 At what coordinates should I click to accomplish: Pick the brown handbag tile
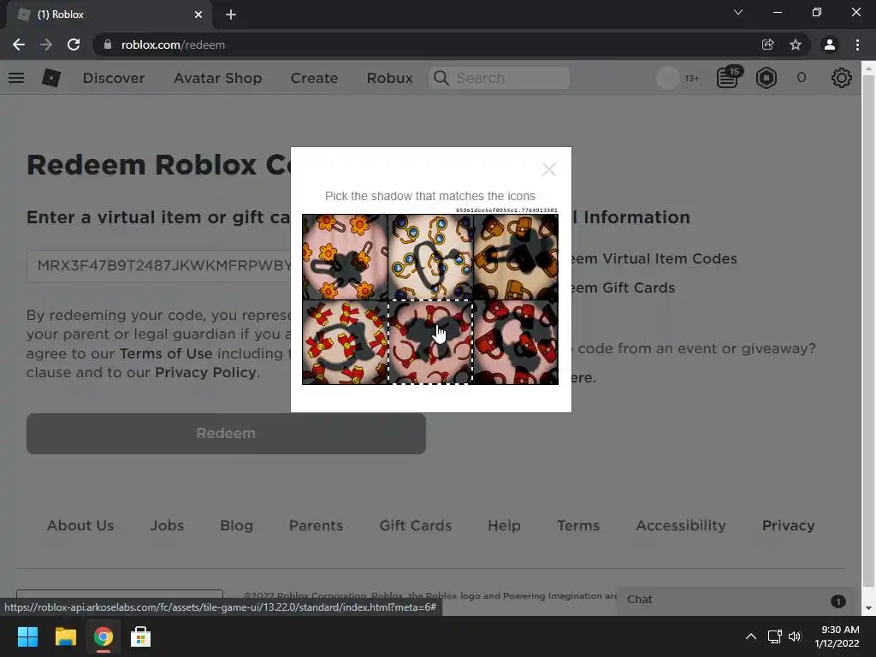click(x=516, y=257)
